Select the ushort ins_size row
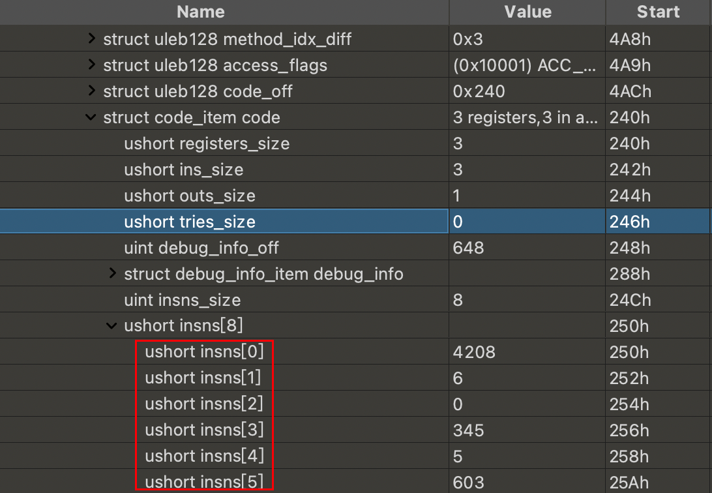This screenshot has height=493, width=712. [183, 170]
